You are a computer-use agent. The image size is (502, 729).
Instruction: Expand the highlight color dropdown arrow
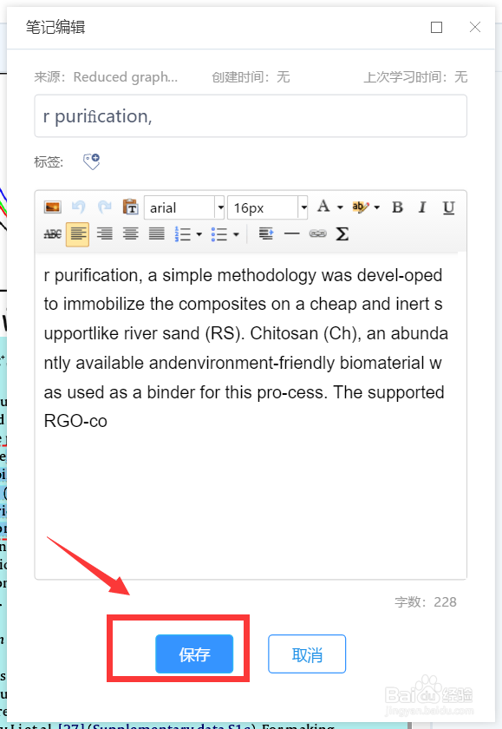tap(376, 207)
